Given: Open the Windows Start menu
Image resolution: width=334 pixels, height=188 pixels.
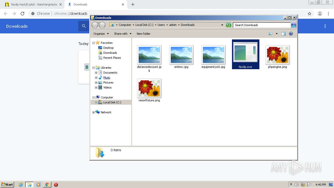Looking at the screenshot, I should (x=7, y=185).
